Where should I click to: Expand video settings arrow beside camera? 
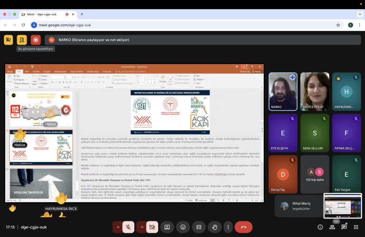pyautogui.click(x=142, y=227)
